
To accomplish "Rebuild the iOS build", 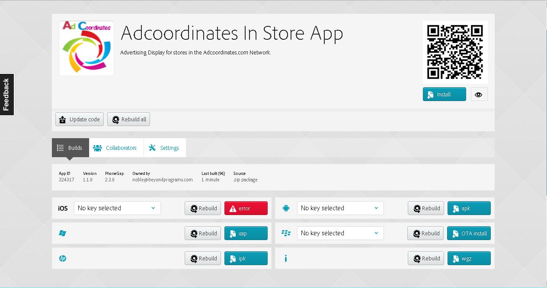I will coord(203,208).
